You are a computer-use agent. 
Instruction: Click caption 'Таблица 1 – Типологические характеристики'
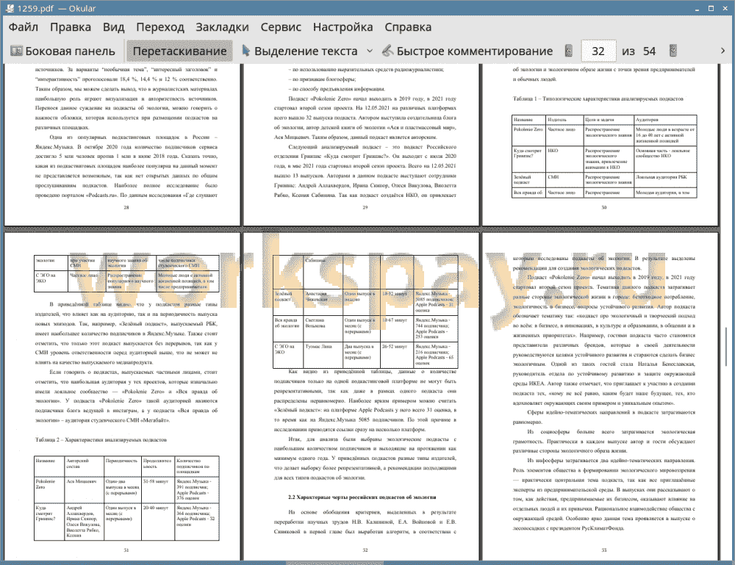[x=598, y=99]
